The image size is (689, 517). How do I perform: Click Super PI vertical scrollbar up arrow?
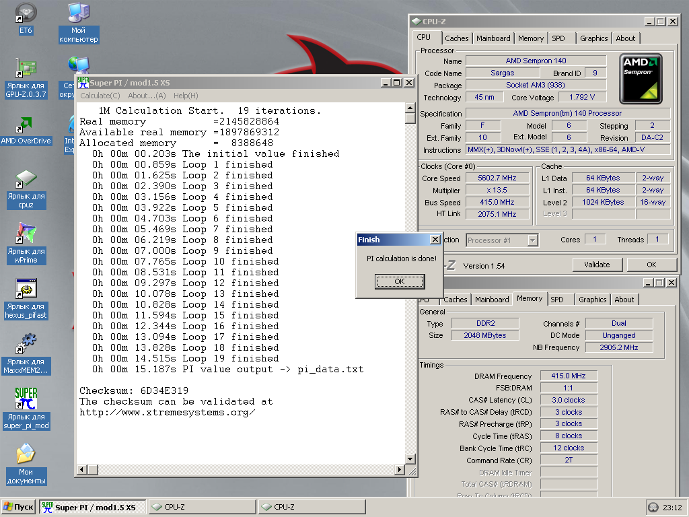pyautogui.click(x=410, y=108)
